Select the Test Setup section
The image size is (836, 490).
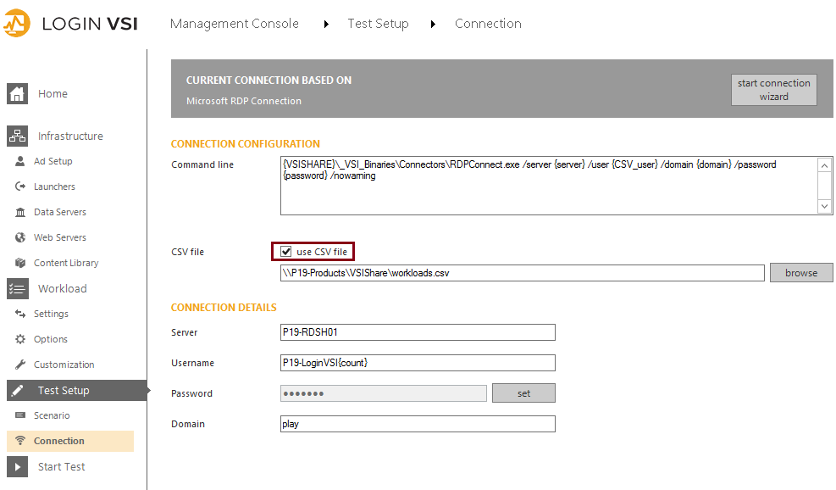(77, 391)
